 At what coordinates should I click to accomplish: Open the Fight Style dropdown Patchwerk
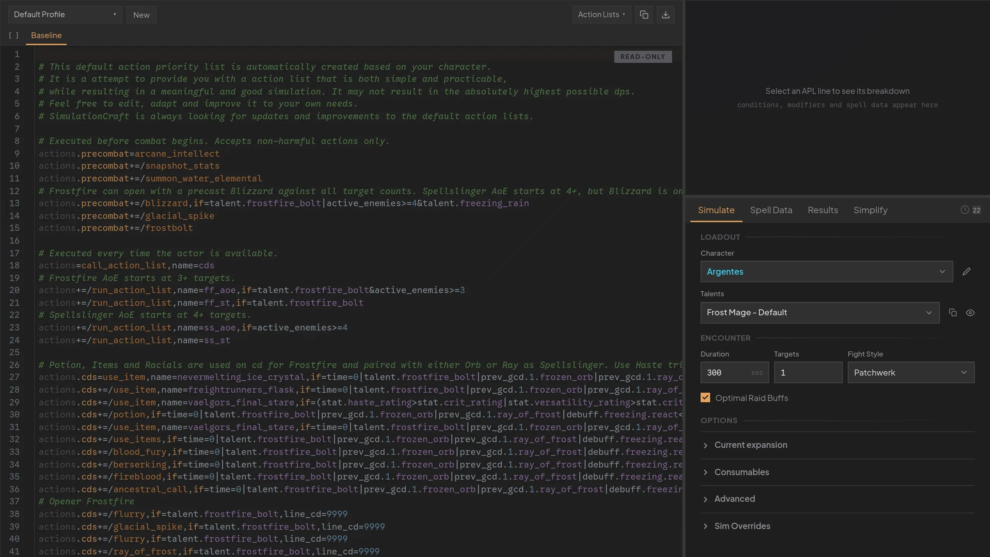point(911,373)
